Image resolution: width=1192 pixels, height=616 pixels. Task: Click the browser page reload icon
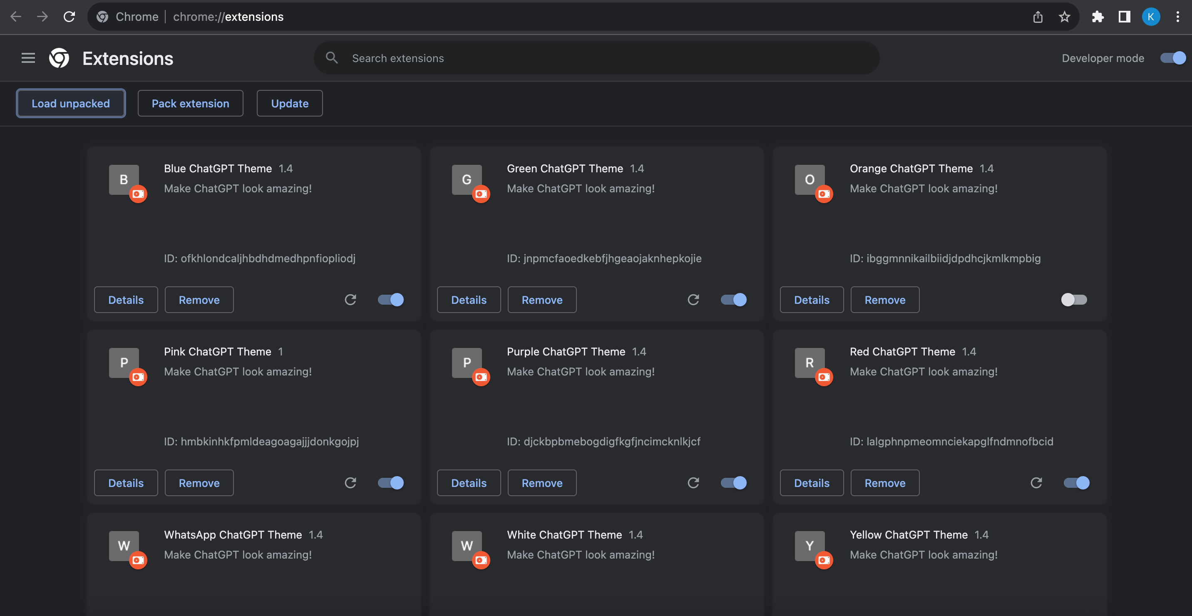click(x=70, y=17)
